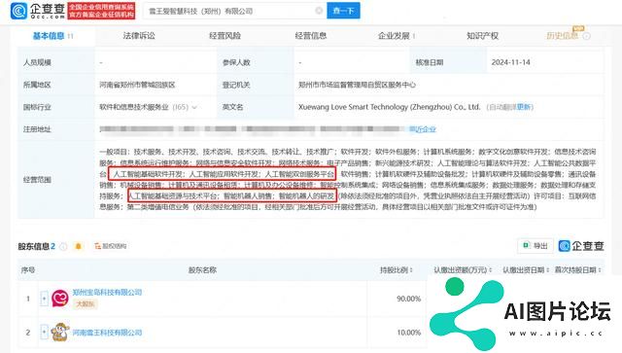Open the 经营风险 tab
Image resolution: width=622 pixels, height=353 pixels.
[225, 36]
